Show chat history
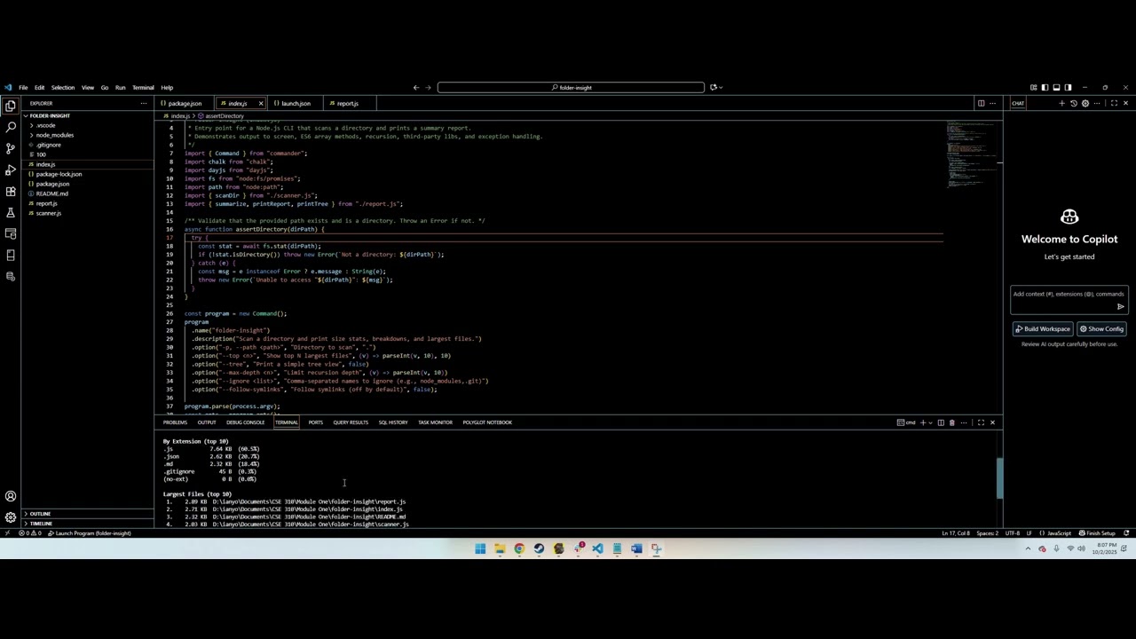Viewport: 1136px width, 639px height. (1073, 103)
